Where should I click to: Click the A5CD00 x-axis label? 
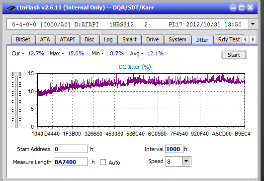tap(222, 134)
